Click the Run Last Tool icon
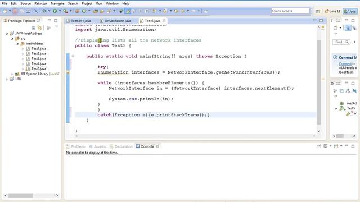This screenshot has width=360, height=202. [66, 11]
